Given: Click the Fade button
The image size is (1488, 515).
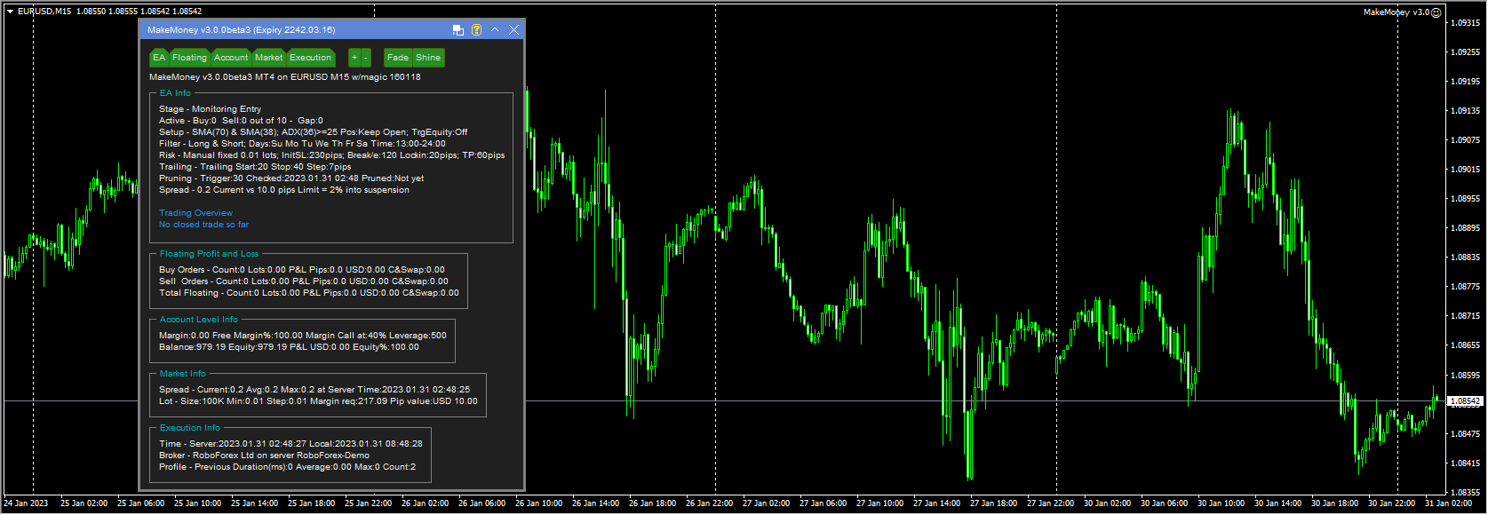Looking at the screenshot, I should coord(398,58).
